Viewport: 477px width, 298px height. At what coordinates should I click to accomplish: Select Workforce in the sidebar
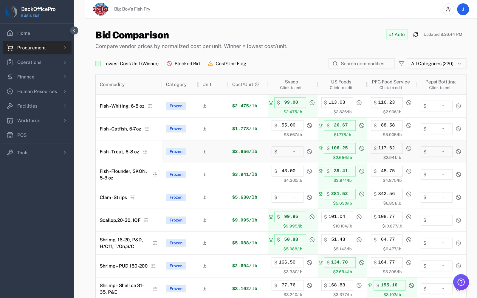(37, 121)
